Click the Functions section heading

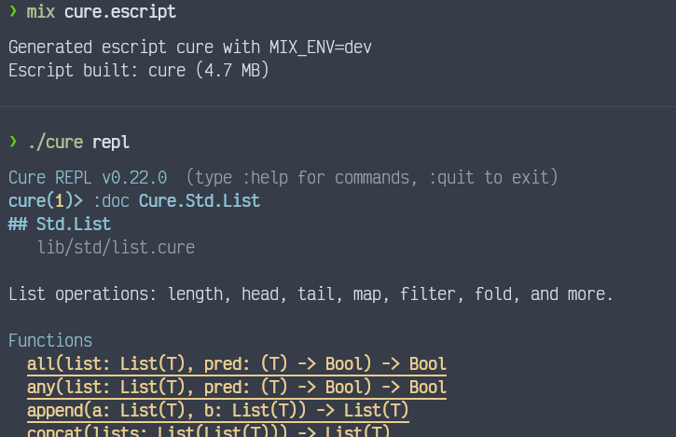50,341
